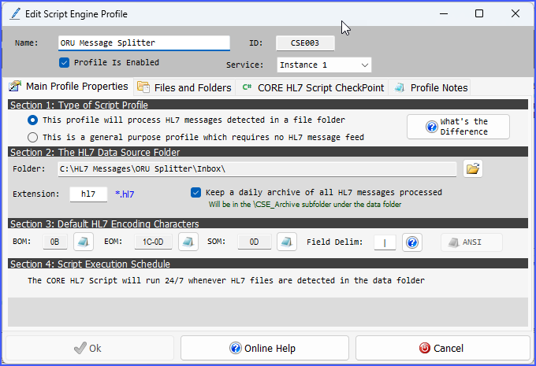This screenshot has height=366, width=536.
Task: Toggle Keep a daily archive checkbox
Action: pos(195,193)
